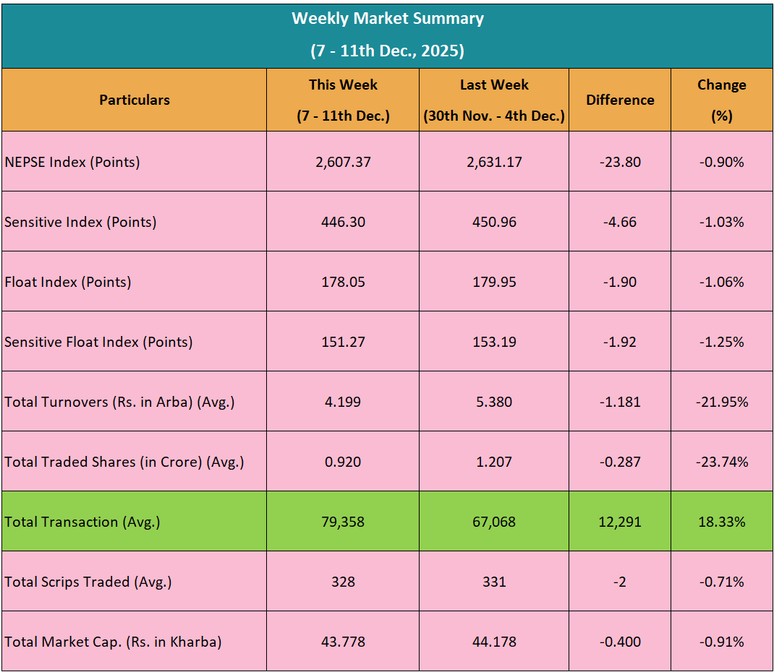The height and width of the screenshot is (672, 774).
Task: Click the Difference column header
Action: [x=620, y=100]
